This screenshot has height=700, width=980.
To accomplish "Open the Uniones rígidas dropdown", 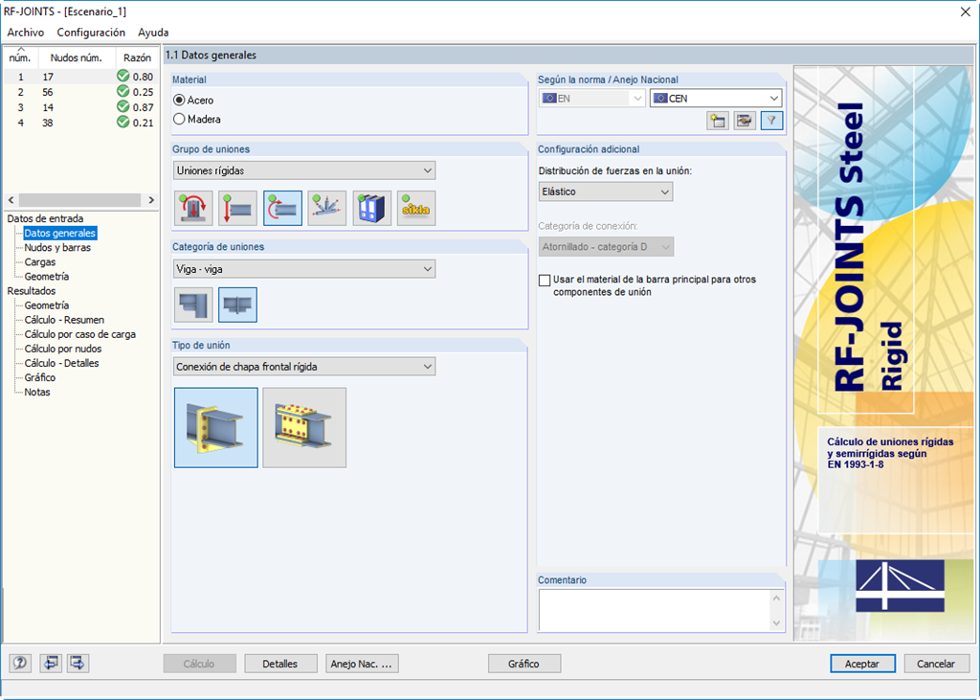I will pyautogui.click(x=304, y=170).
